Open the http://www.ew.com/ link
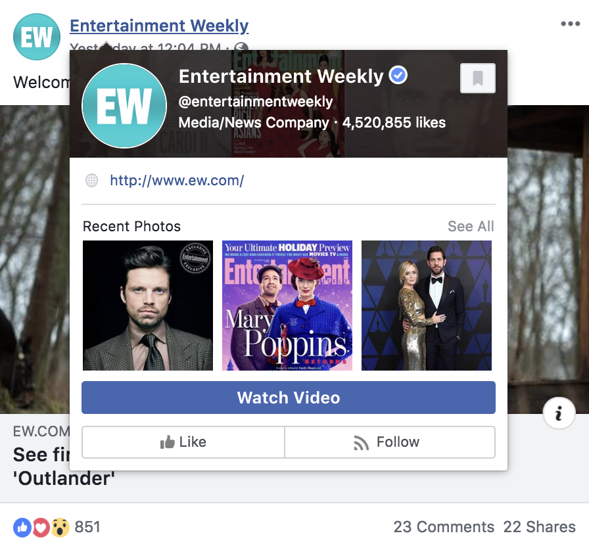589x548 pixels. pyautogui.click(x=177, y=181)
